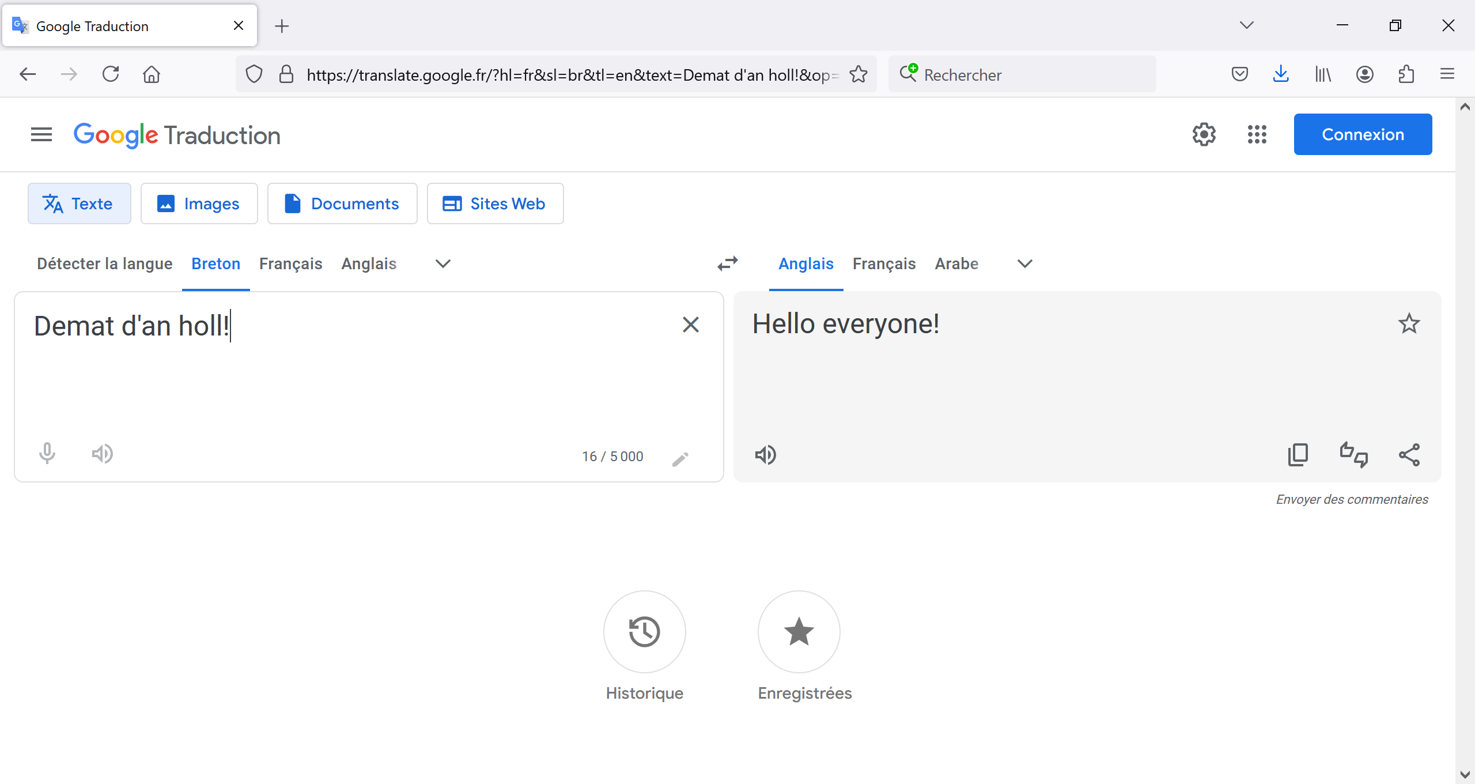Open translation history (Historique)
The image size is (1475, 784).
[x=645, y=632]
